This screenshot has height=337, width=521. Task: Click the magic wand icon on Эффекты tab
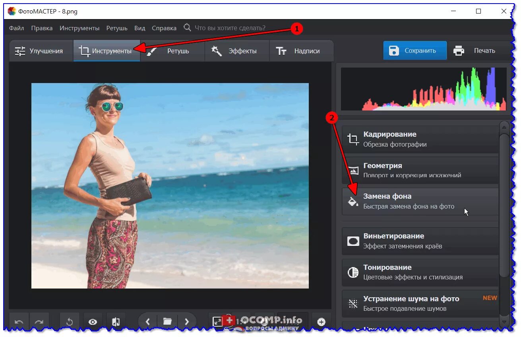coord(216,50)
